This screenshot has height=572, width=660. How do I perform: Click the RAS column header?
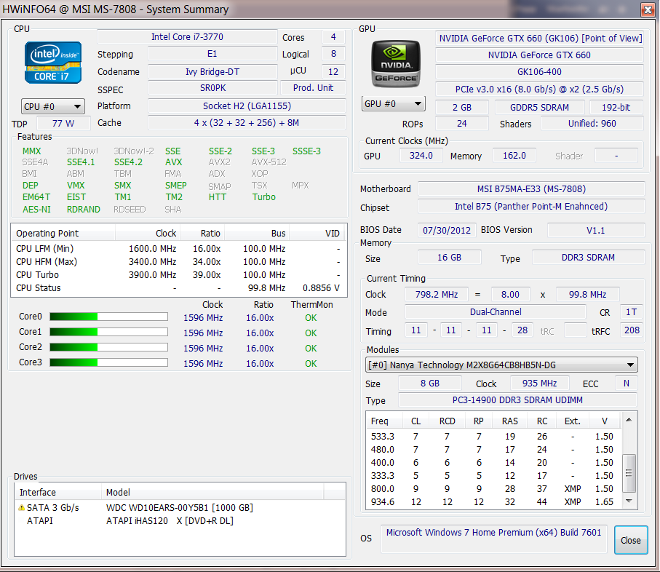[x=509, y=421]
